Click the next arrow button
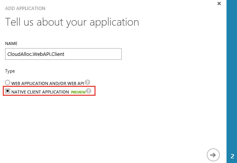This screenshot has height=163, width=237. [213, 154]
